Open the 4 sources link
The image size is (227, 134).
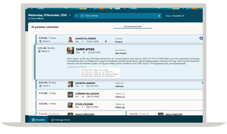83,67
